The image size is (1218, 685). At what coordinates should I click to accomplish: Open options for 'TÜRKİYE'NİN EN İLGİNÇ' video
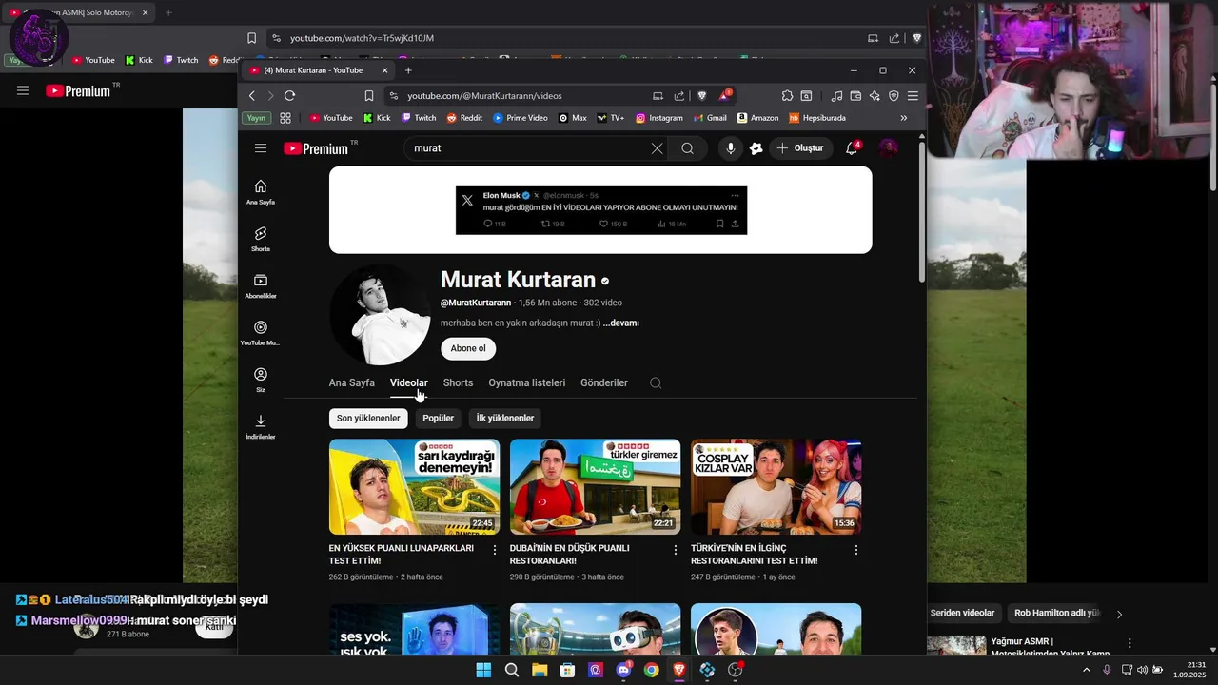coord(856,550)
